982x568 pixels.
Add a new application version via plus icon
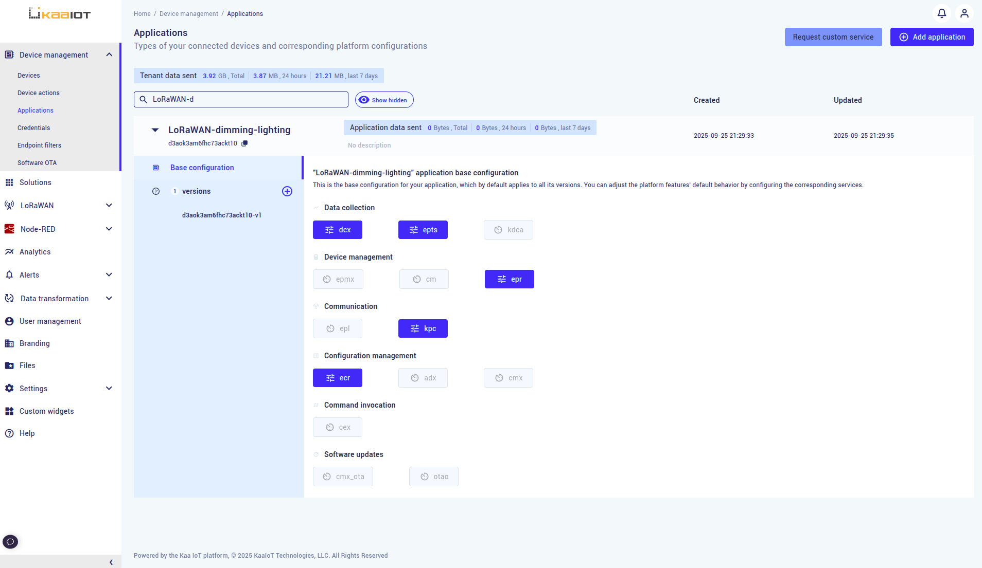[x=287, y=191]
